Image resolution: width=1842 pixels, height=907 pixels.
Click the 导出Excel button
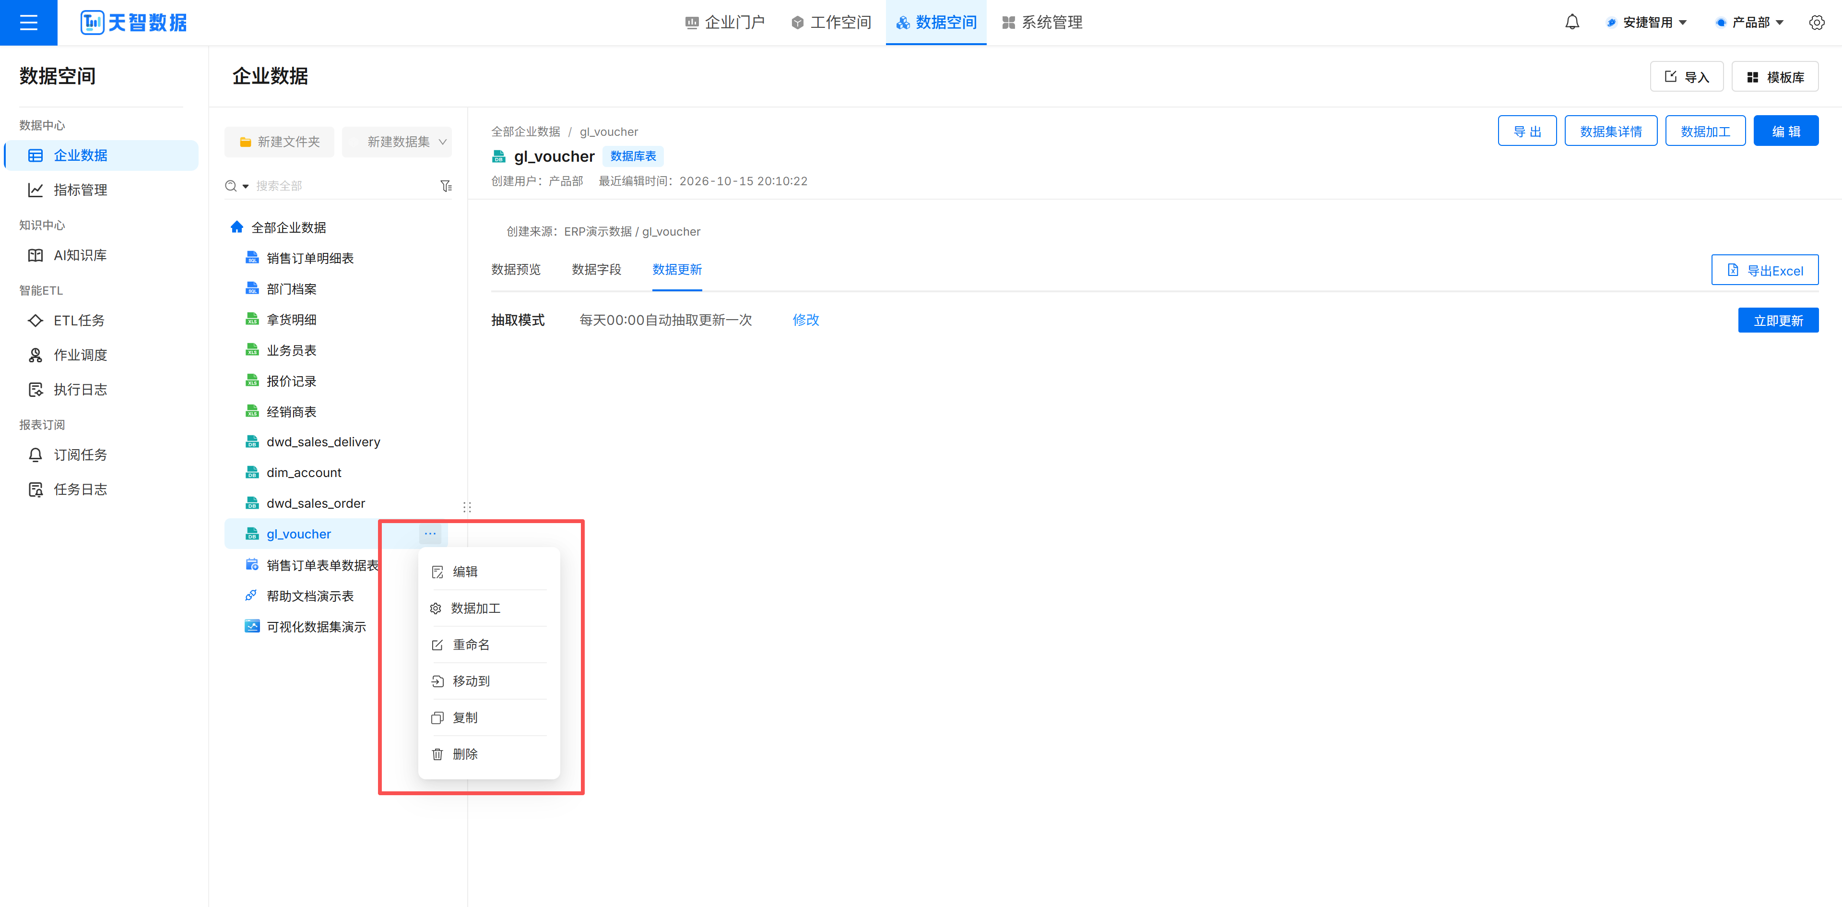[1765, 270]
